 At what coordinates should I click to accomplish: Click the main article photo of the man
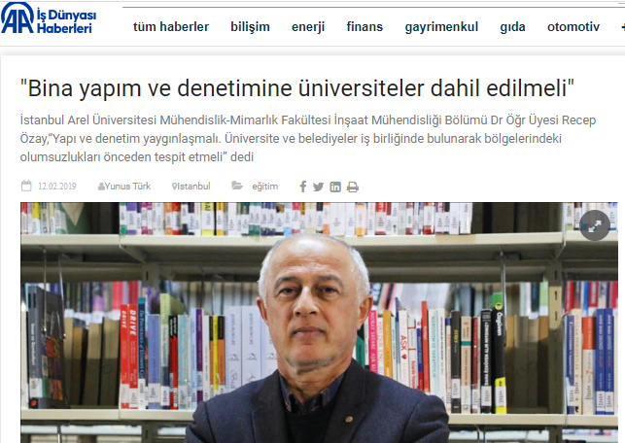[x=319, y=323]
